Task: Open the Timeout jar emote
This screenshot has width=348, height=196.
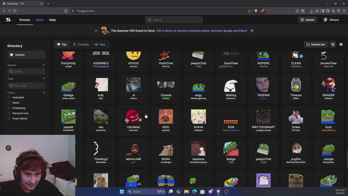Action: pyautogui.click(x=296, y=88)
